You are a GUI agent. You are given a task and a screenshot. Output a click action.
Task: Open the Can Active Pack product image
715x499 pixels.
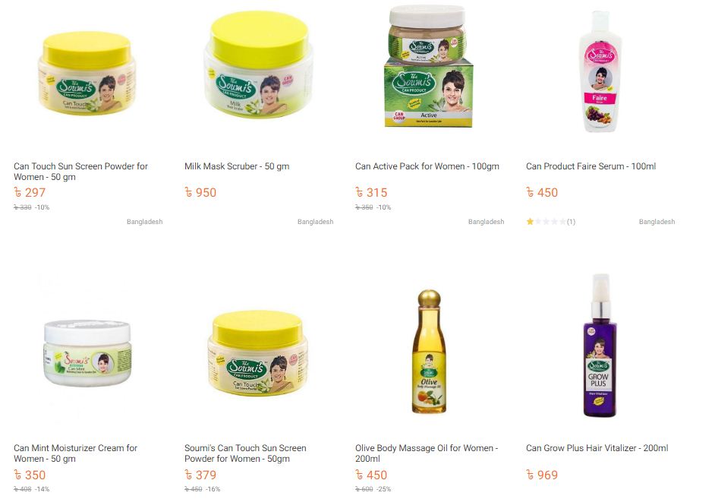[428, 67]
